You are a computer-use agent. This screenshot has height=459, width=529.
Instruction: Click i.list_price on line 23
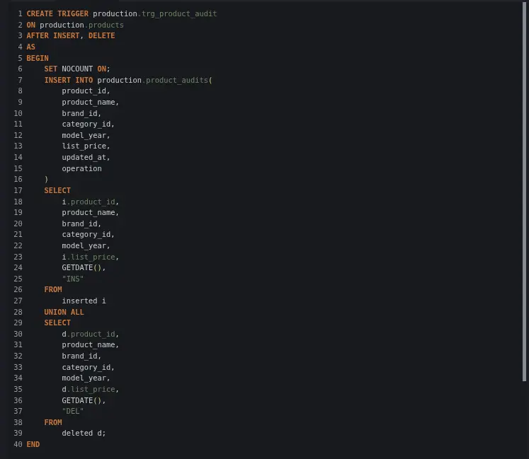coord(90,257)
